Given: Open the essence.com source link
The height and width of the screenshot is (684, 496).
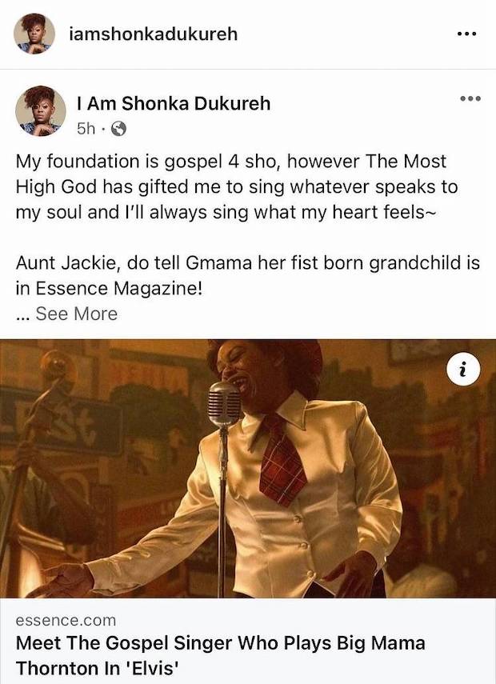Looking at the screenshot, I should click(x=66, y=620).
